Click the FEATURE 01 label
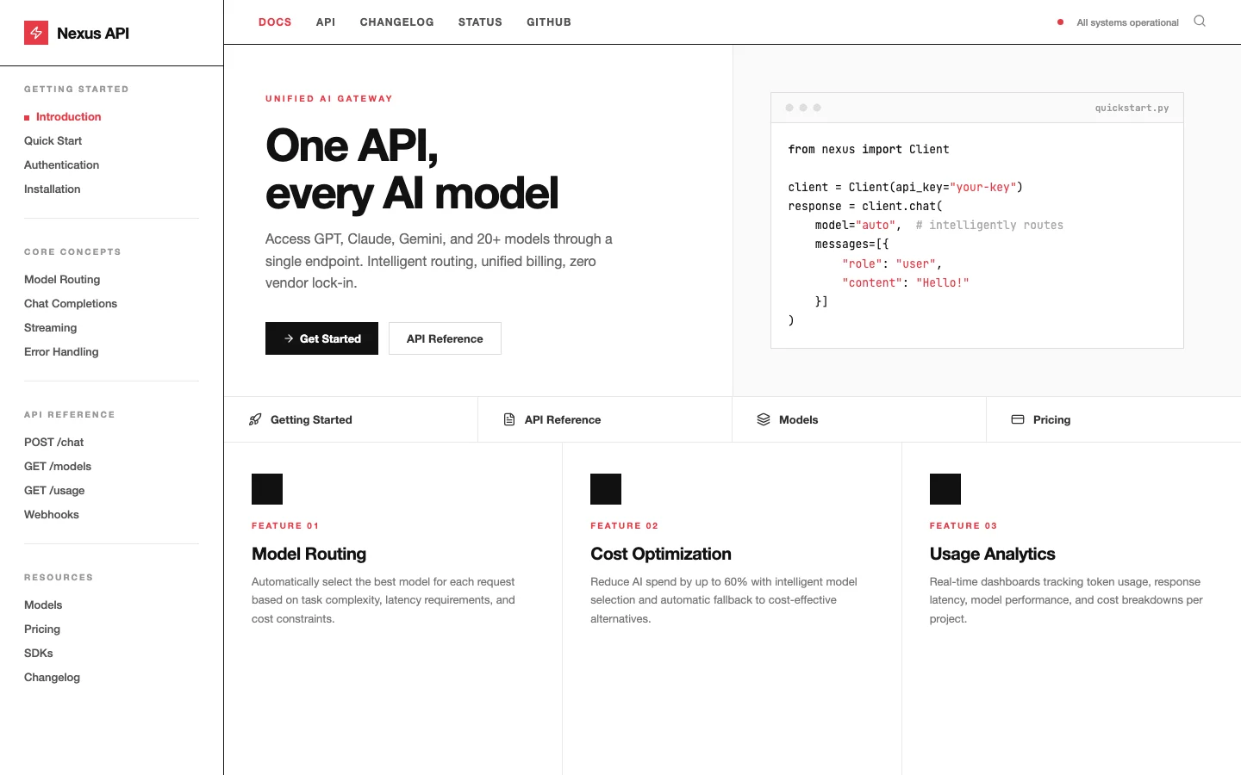 click(x=285, y=525)
